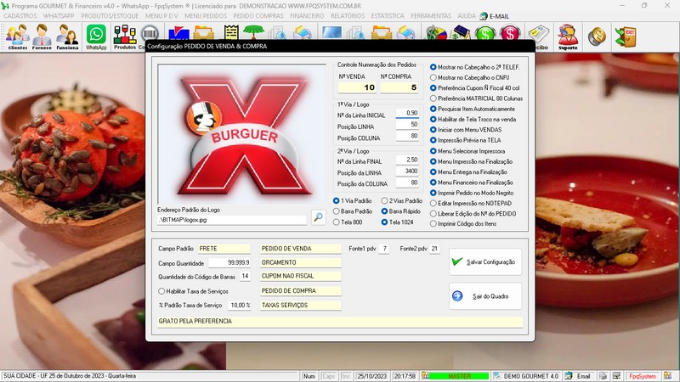This screenshot has height=382, width=680.
Task: Click the FpqSystem link in status bar
Action: 643,376
